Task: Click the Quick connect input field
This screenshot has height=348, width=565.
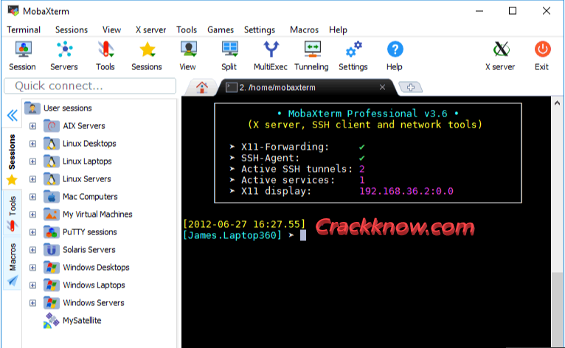Action: (90, 86)
